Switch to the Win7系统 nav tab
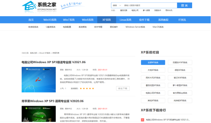 [69, 20]
